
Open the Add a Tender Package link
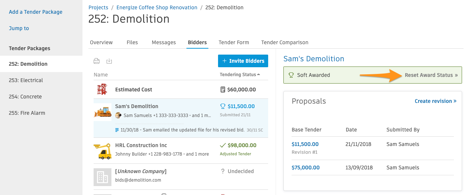36,12
